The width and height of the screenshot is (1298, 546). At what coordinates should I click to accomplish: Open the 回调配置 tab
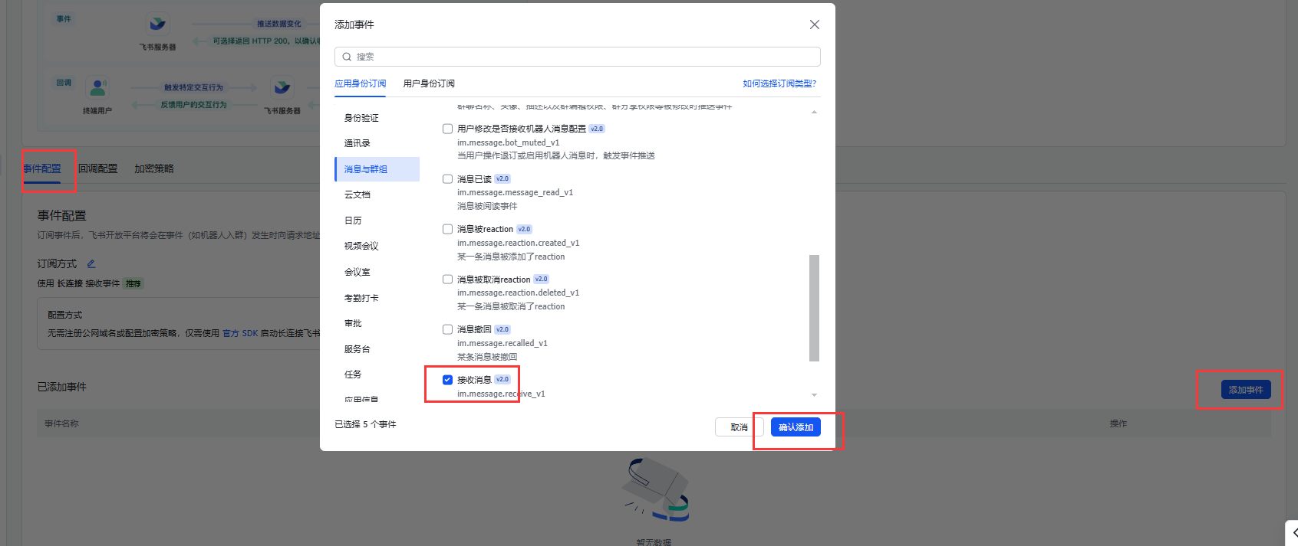tap(98, 168)
